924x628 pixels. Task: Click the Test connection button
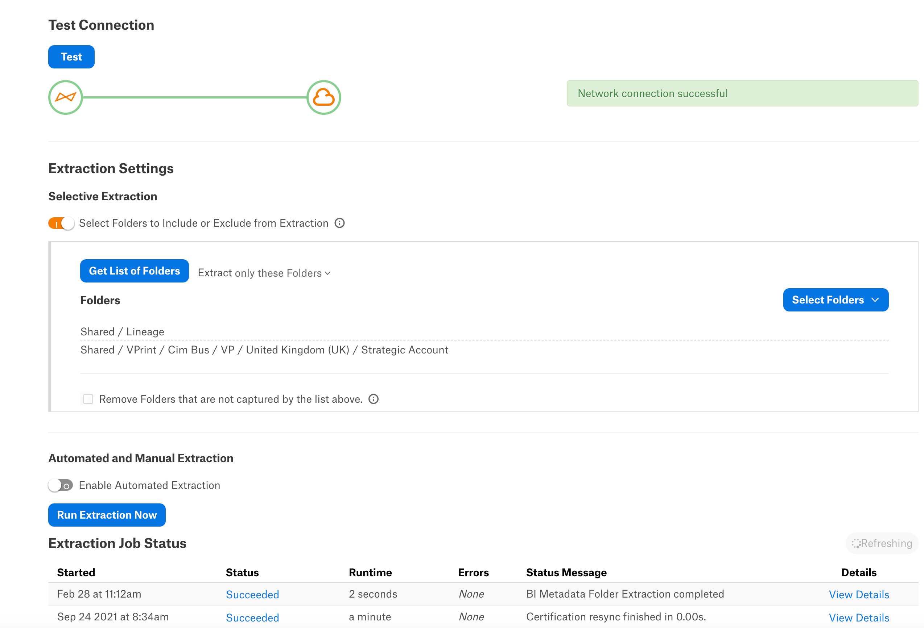(x=71, y=57)
